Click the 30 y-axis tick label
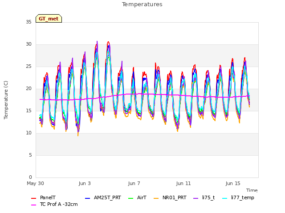The image size is (285, 213). [28, 44]
